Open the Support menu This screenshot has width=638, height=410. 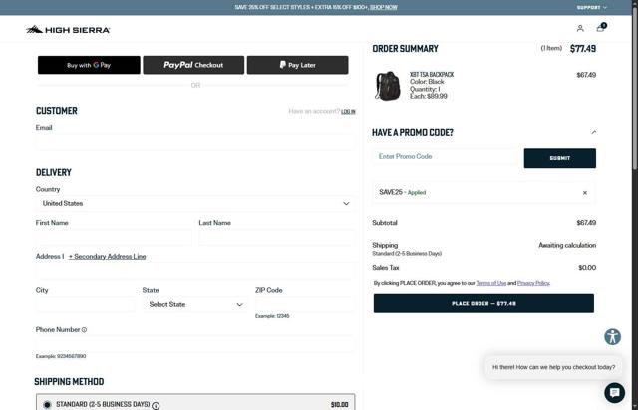(x=591, y=7)
